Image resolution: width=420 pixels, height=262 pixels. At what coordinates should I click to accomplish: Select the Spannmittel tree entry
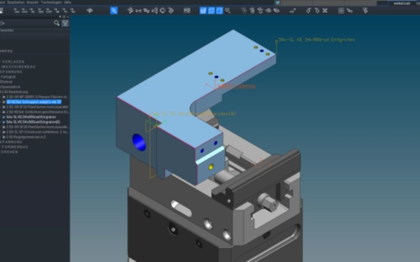click(10, 87)
